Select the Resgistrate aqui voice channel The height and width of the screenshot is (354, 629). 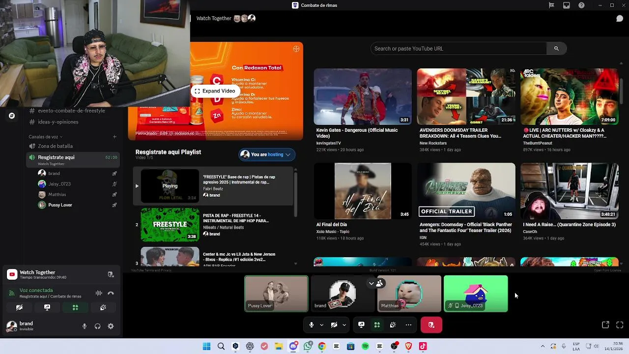click(72, 159)
